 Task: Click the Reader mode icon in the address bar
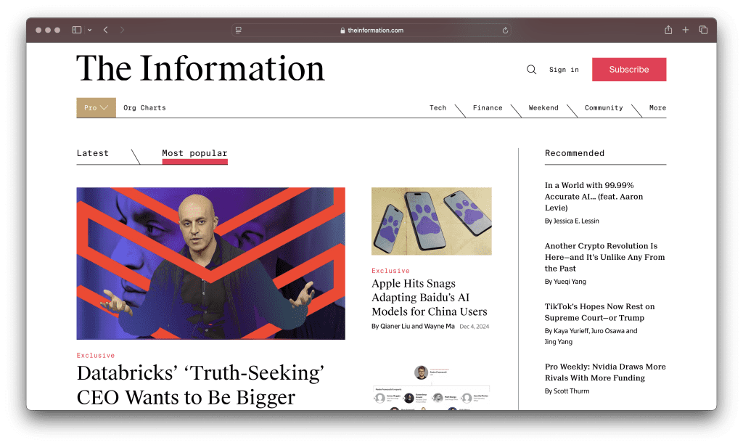click(239, 30)
